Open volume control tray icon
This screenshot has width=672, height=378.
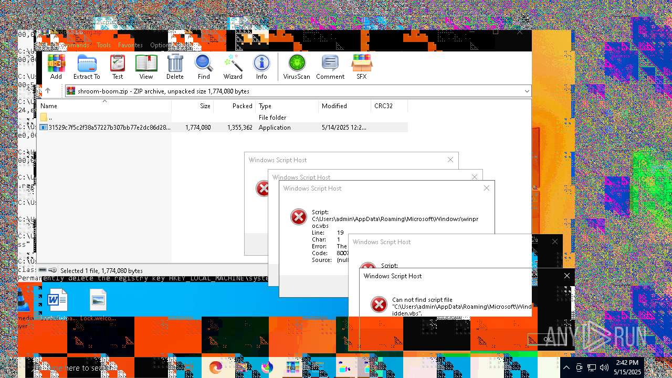coord(604,367)
